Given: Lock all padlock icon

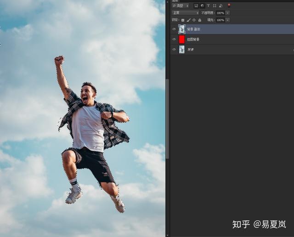Looking at the screenshot, I should pyautogui.click(x=200, y=20).
